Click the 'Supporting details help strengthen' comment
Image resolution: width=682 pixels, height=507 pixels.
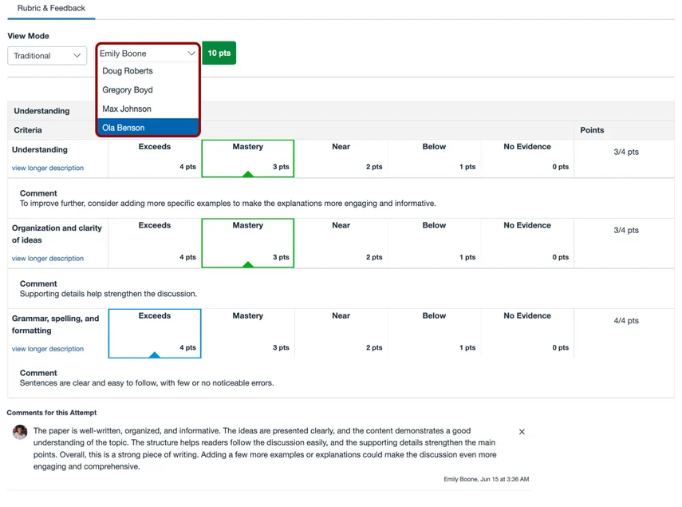point(108,294)
